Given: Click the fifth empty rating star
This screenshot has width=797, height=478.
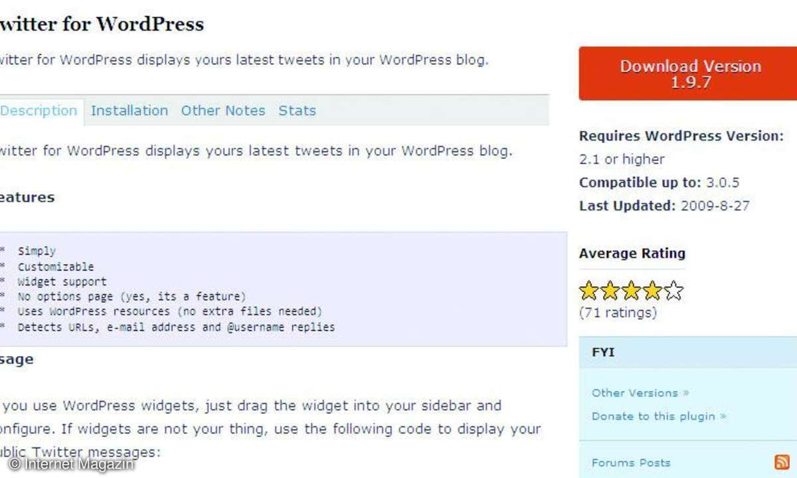Looking at the screenshot, I should point(673,290).
